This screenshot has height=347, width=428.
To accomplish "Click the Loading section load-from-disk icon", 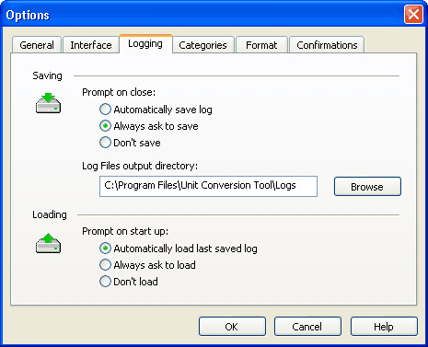I will [48, 243].
